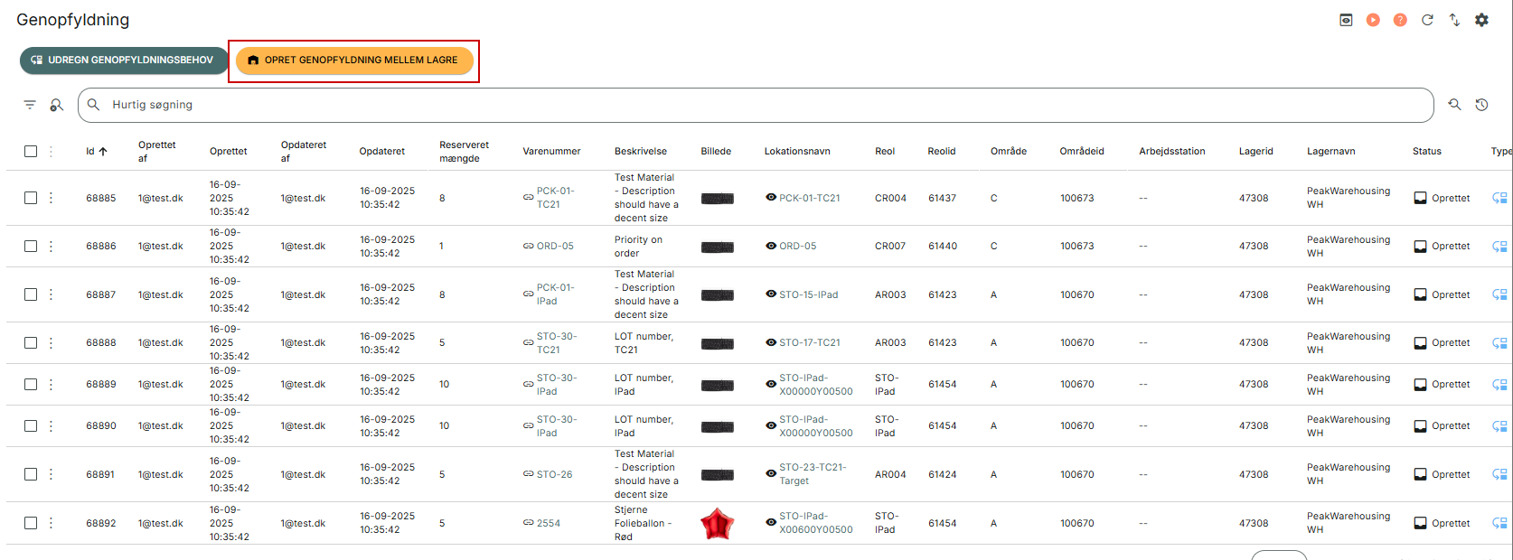Select checkbox for row 68892
1513x560 pixels.
[31, 523]
